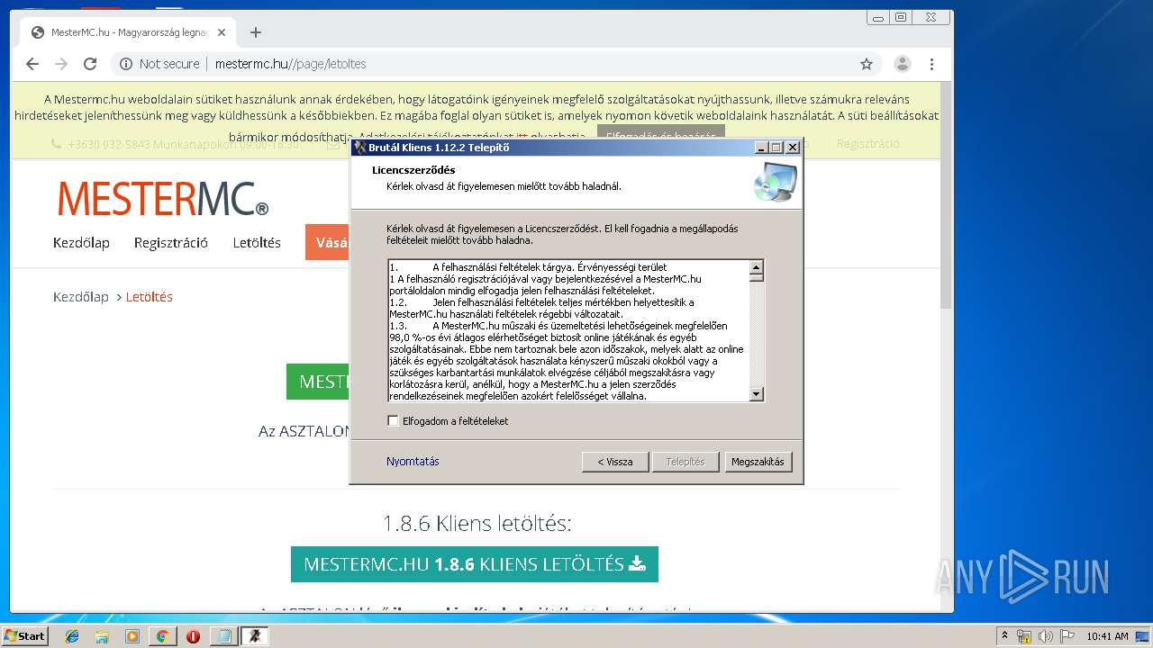Click the 'Megszakítás' button to cancel installation

tap(758, 462)
